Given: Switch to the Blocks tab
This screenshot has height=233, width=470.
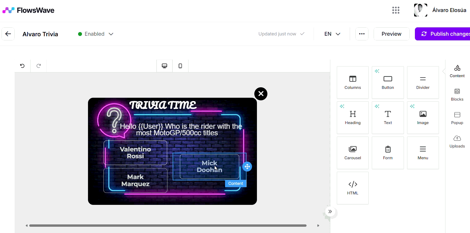Looking at the screenshot, I should tap(457, 95).
